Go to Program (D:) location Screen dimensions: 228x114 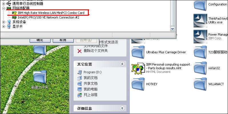point(92,72)
